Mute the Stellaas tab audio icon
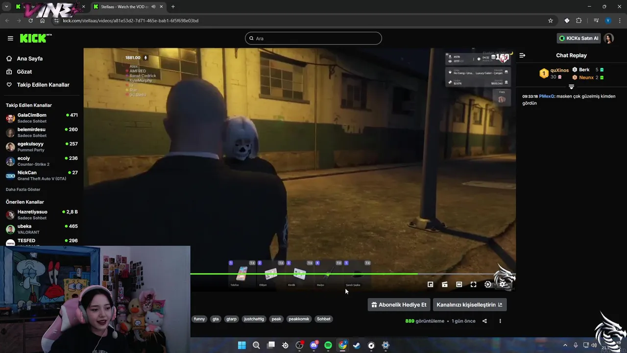Screen dimensions: 627x353 point(153,7)
